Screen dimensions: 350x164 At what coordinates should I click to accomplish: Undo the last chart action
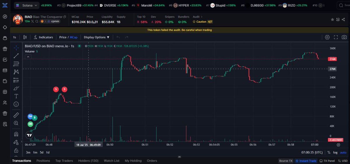tap(118, 37)
